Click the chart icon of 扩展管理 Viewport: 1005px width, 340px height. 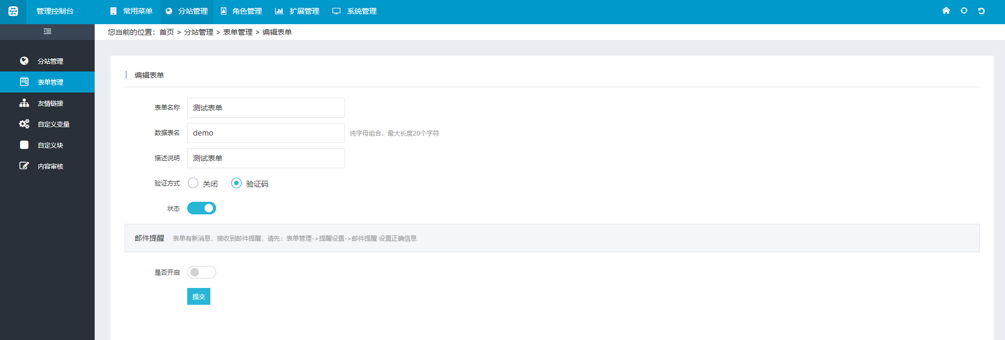[x=279, y=11]
